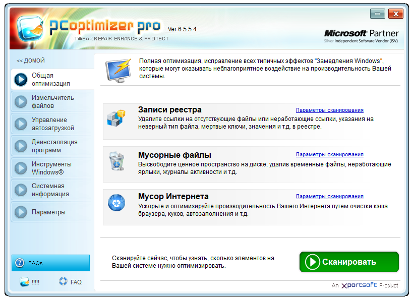Screen dimensions: 412x298
Task: Close the PC Optimizer Pro window
Action: coord(396,14)
